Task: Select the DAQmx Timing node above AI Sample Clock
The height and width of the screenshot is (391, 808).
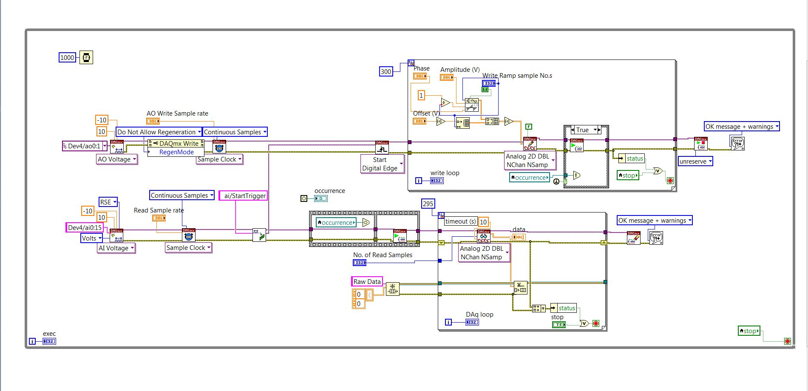Action: pos(189,235)
